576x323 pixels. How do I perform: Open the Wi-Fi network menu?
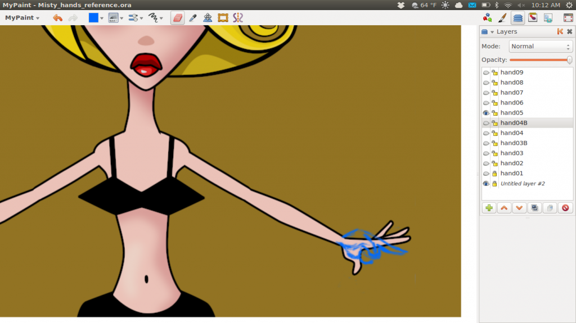[508, 5]
